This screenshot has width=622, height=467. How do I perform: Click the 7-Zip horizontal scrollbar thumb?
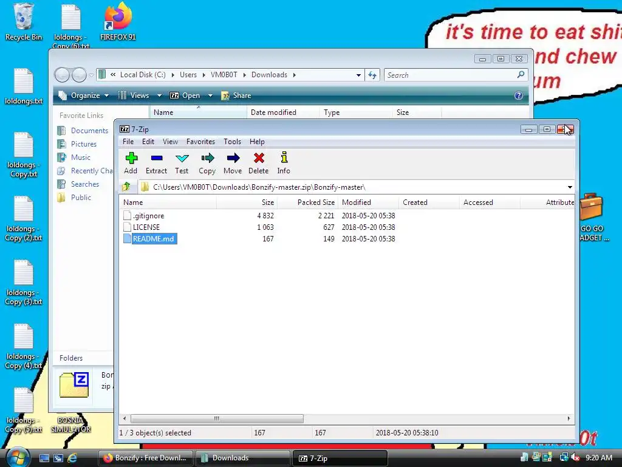217,418
